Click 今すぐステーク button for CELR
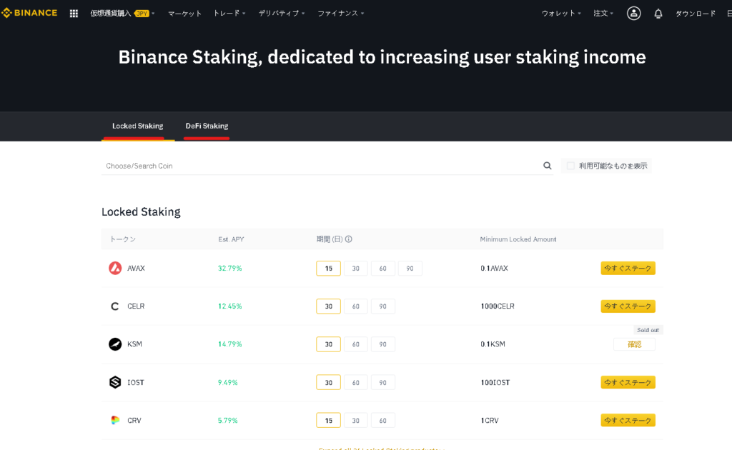732x450 pixels. click(628, 306)
